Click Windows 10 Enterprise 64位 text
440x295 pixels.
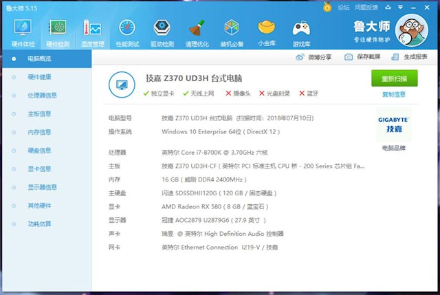click(221, 131)
